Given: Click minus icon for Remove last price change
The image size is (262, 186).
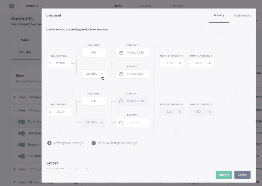Looking at the screenshot, I should click(x=94, y=143).
